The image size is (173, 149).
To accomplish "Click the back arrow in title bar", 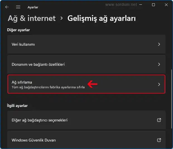I will tap(7, 7).
